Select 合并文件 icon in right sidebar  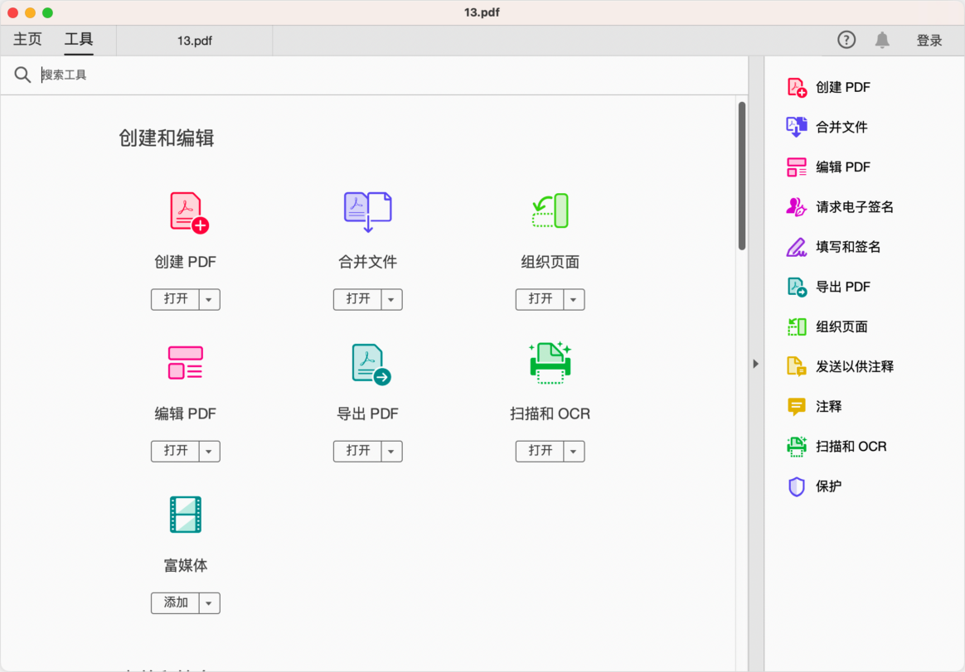797,127
